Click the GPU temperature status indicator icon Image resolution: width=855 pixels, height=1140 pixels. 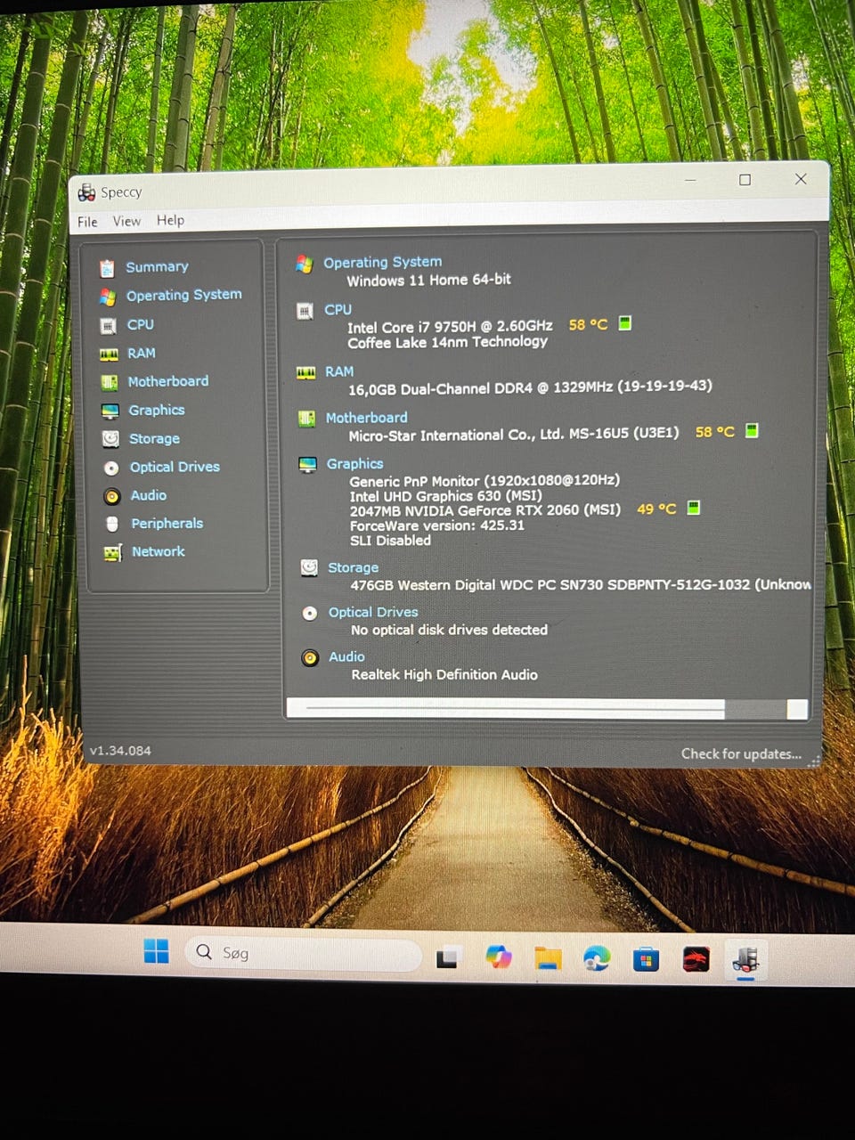694,508
